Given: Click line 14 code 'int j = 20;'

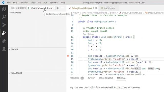Looking at the screenshot, I should tap(95, 43).
